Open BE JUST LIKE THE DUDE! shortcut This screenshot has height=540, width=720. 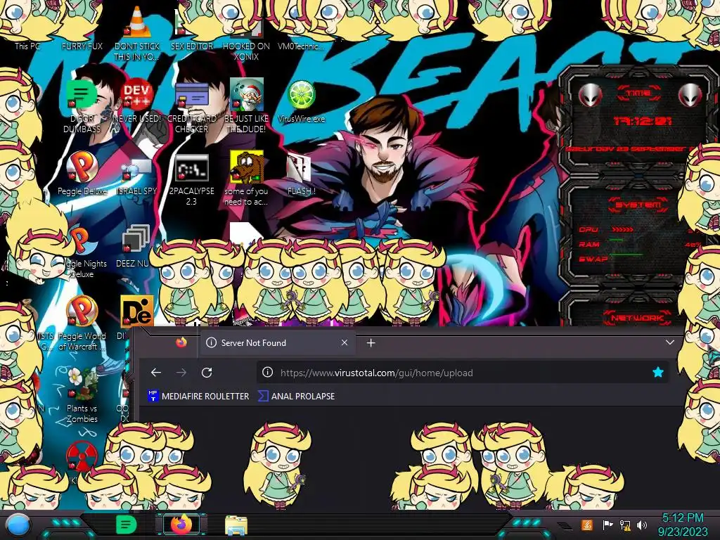246,105
